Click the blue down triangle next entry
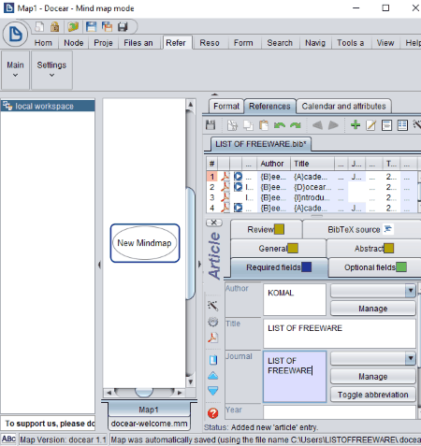The height and width of the screenshot is (446, 421). (213, 391)
